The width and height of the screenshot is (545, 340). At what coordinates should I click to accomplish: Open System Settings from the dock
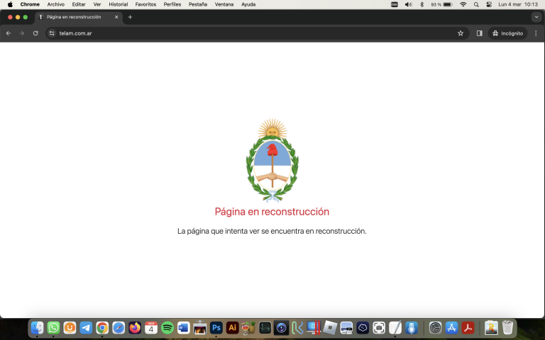coord(435,327)
